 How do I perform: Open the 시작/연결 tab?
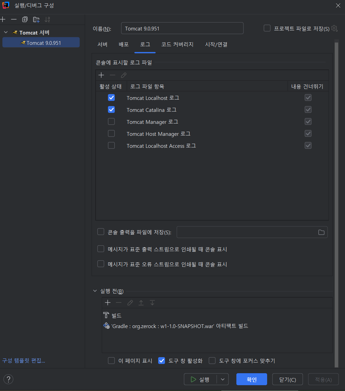tap(216, 44)
